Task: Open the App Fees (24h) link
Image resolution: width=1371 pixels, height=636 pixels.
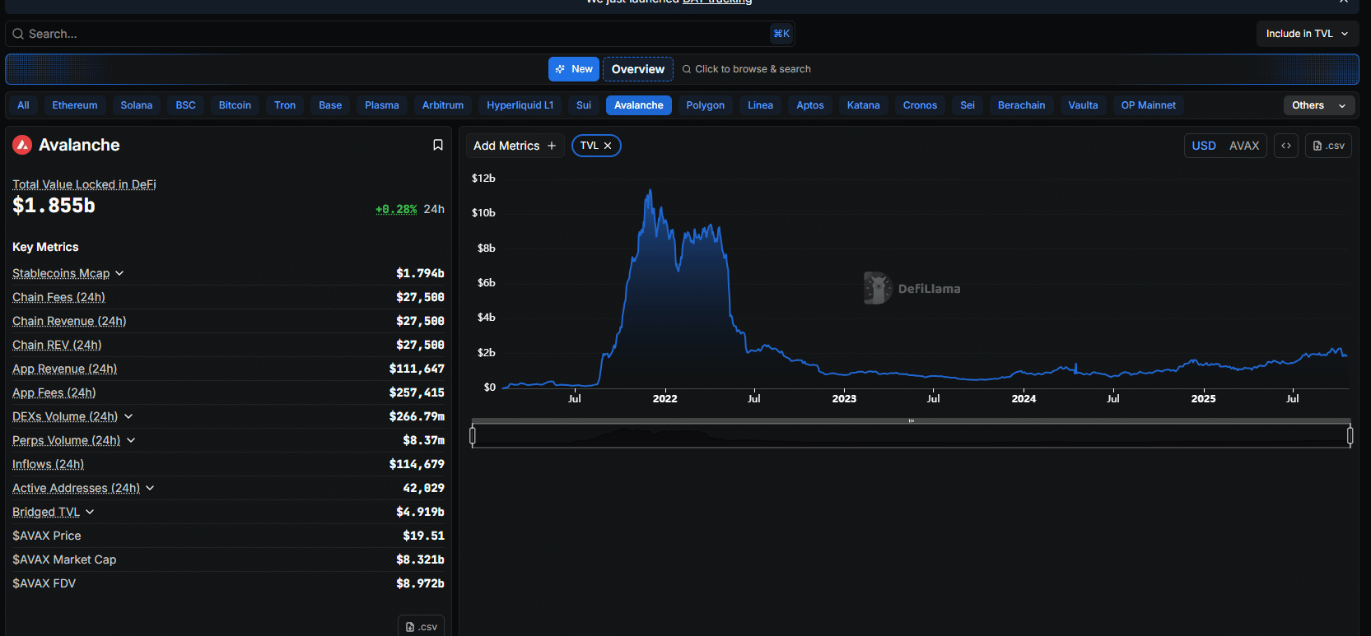Action: pyautogui.click(x=54, y=392)
